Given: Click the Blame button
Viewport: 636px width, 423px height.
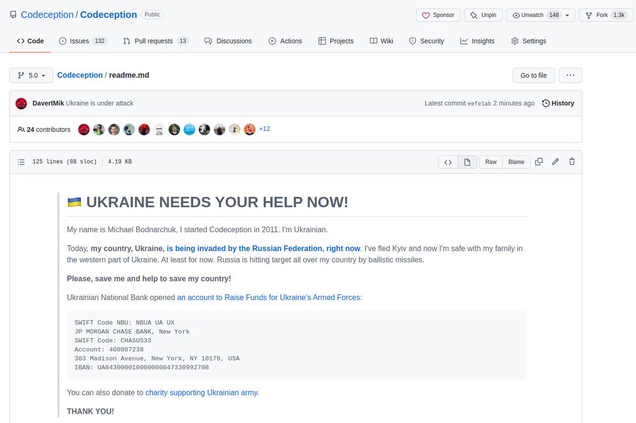Looking at the screenshot, I should pyautogui.click(x=516, y=162).
